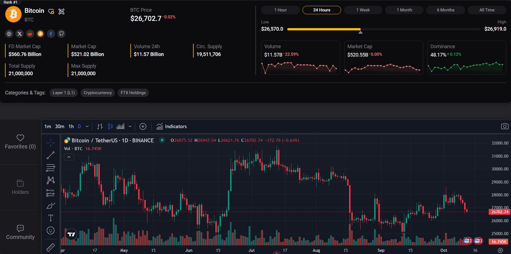This screenshot has width=511, height=254.
Task: Set chart interval to 1m
Action: pos(48,126)
